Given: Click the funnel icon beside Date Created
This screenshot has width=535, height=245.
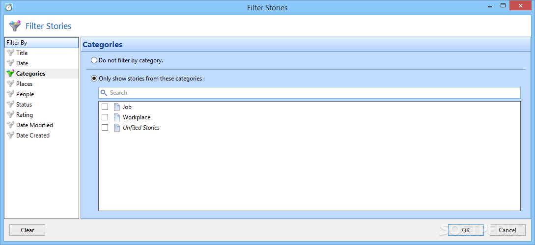Looking at the screenshot, I should coord(10,136).
